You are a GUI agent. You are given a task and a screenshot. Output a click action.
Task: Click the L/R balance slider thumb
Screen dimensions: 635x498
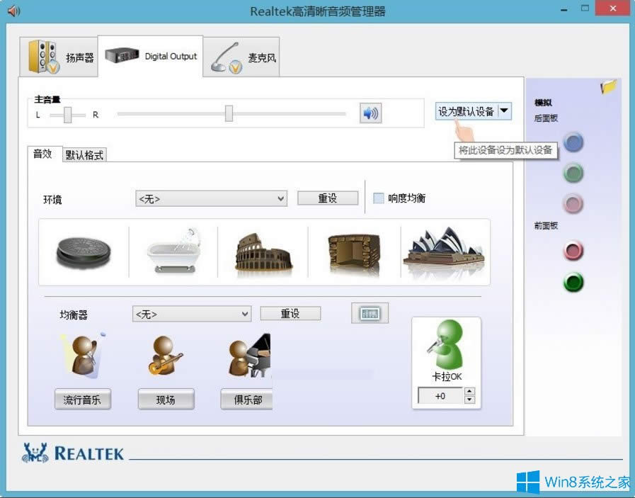[68, 115]
